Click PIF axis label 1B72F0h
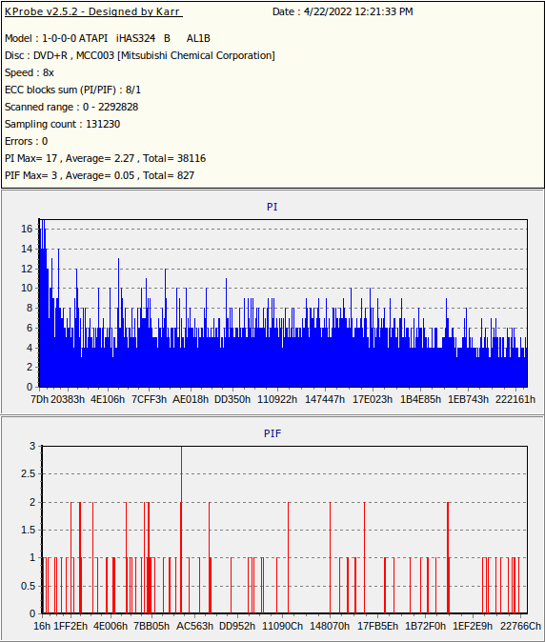This screenshot has height=642, width=545. (425, 626)
